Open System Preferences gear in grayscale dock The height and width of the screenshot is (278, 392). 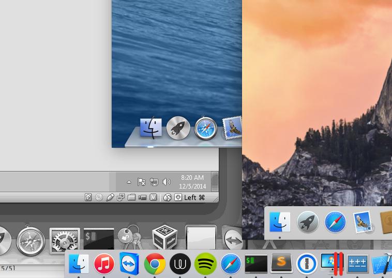65,241
